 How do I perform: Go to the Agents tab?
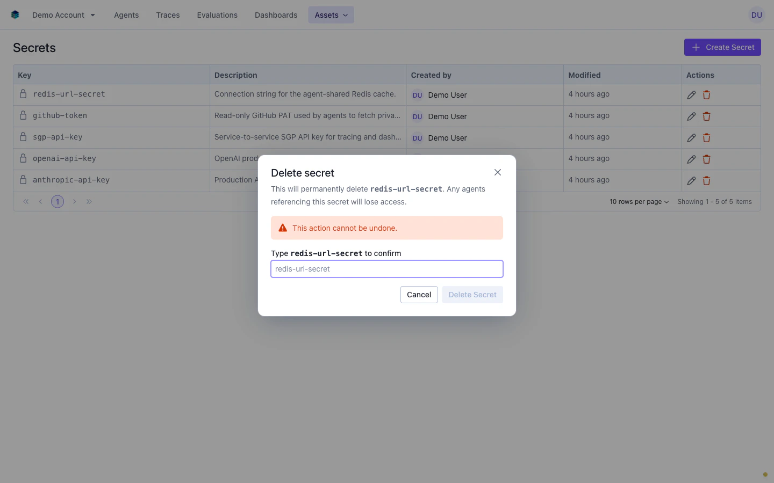tap(126, 15)
